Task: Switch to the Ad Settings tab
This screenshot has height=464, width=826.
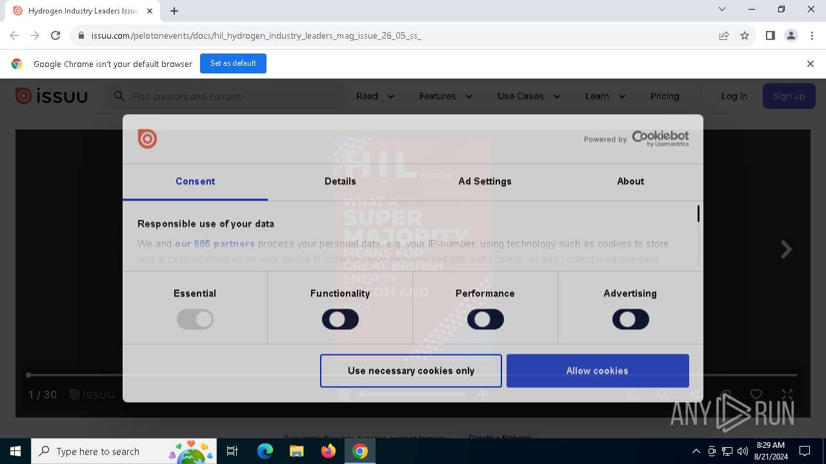Action: (485, 182)
